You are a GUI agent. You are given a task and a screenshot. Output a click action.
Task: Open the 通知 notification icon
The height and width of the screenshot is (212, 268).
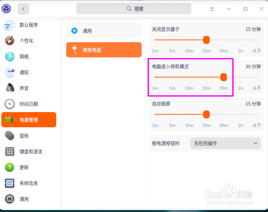pyautogui.click(x=10, y=72)
